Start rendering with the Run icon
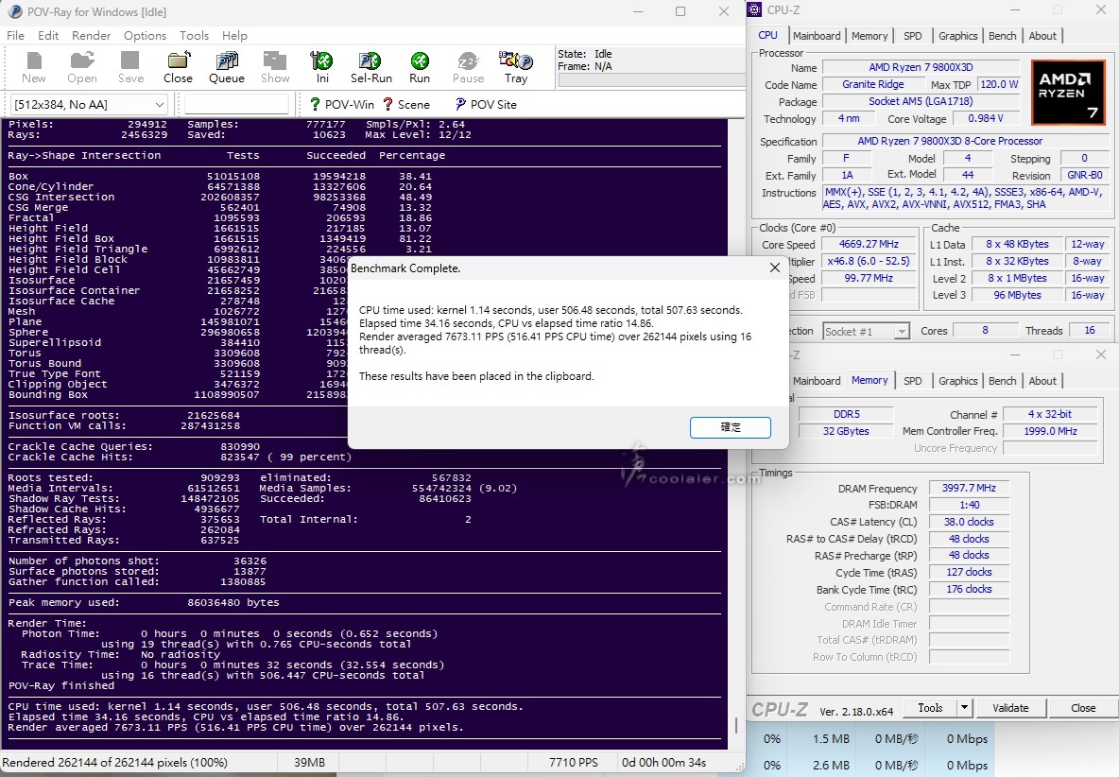Image resolution: width=1119 pixels, height=777 pixels. click(420, 66)
